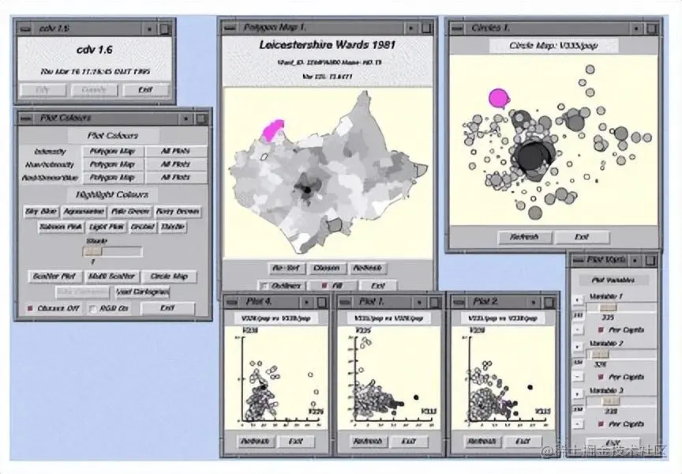Image resolution: width=682 pixels, height=474 pixels.
Task: Click the Load Cartogram button
Action: 142,292
